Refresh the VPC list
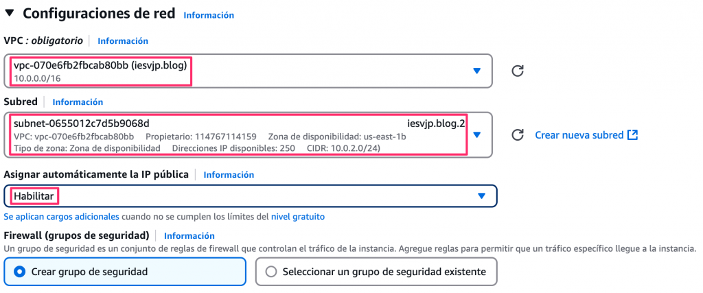The height and width of the screenshot is (293, 703). click(x=518, y=71)
